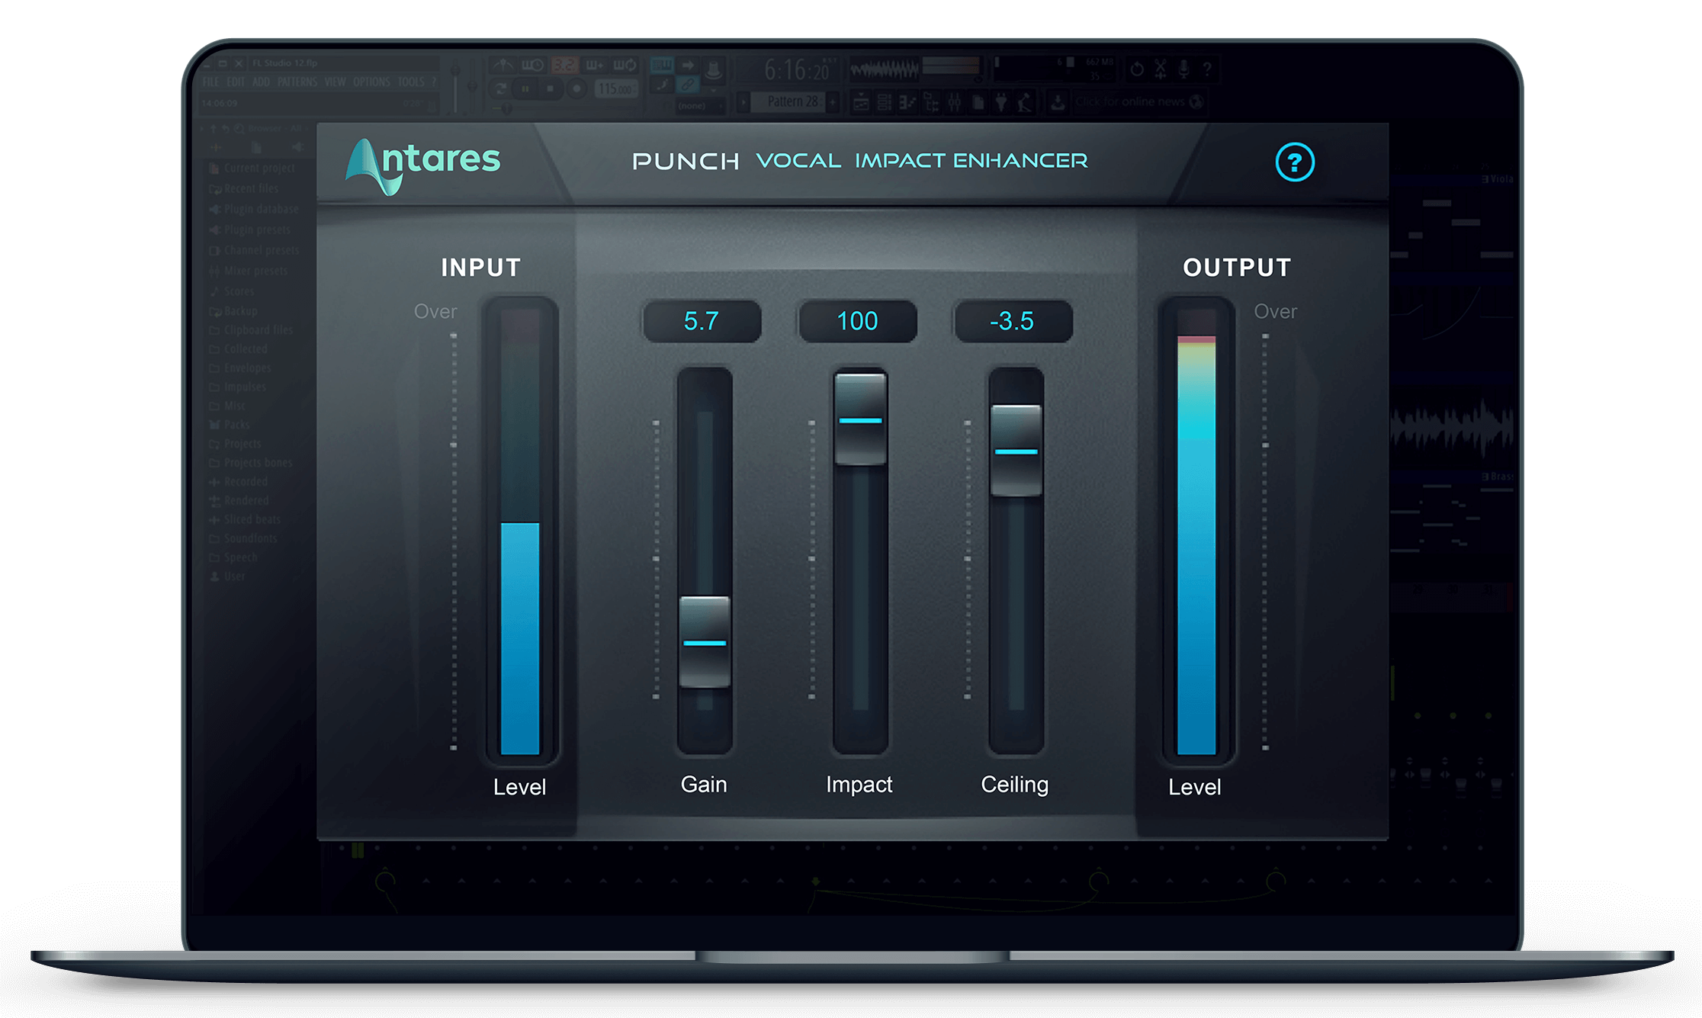Open the User folder in browser
Viewport: 1702px width, 1018px height.
tap(227, 576)
